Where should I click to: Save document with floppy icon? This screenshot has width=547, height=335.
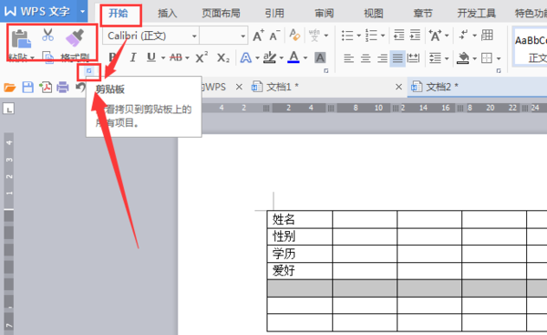(28, 87)
